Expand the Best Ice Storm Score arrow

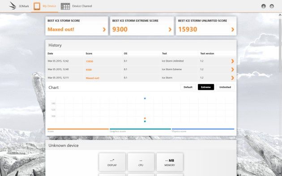(104, 29)
